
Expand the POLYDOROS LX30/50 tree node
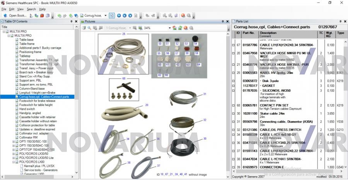(14, 154)
